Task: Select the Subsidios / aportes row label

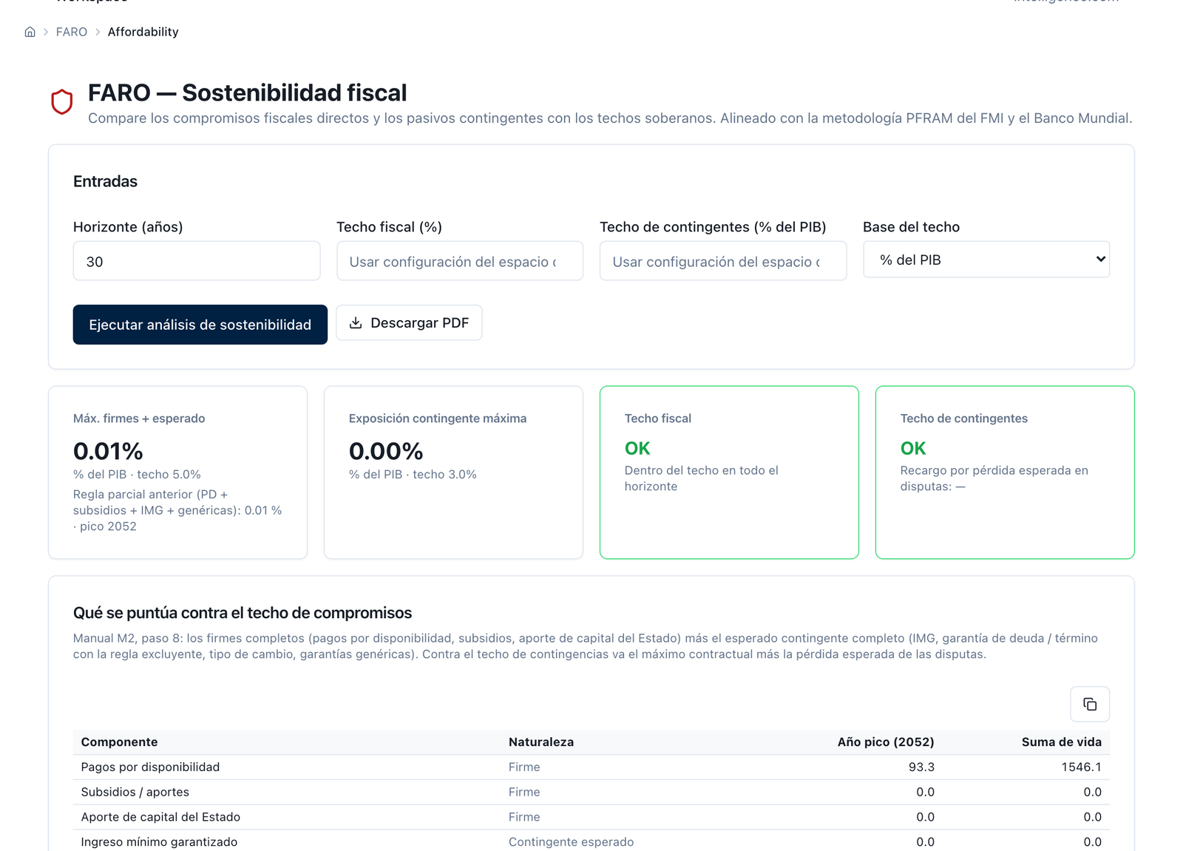Action: [135, 793]
